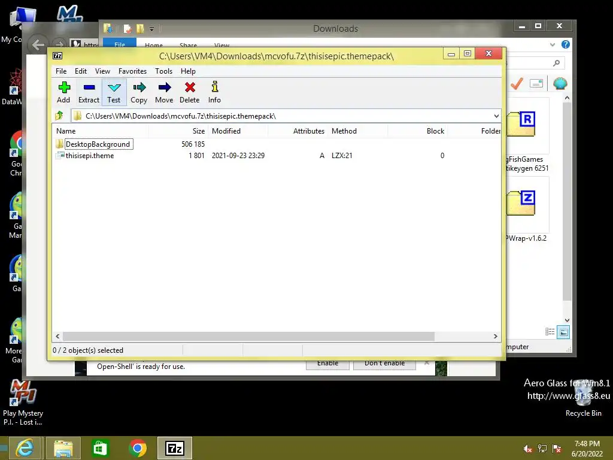Open the Tools menu

pyautogui.click(x=163, y=71)
